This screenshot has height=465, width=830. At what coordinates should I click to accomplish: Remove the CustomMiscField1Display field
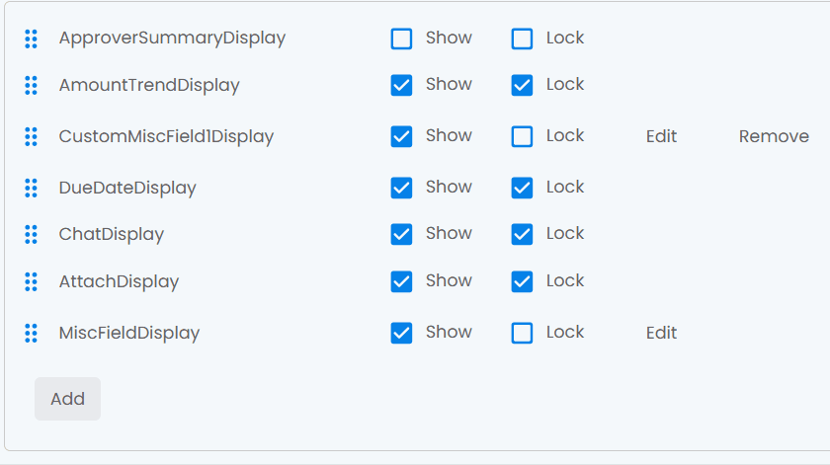pyautogui.click(x=774, y=136)
